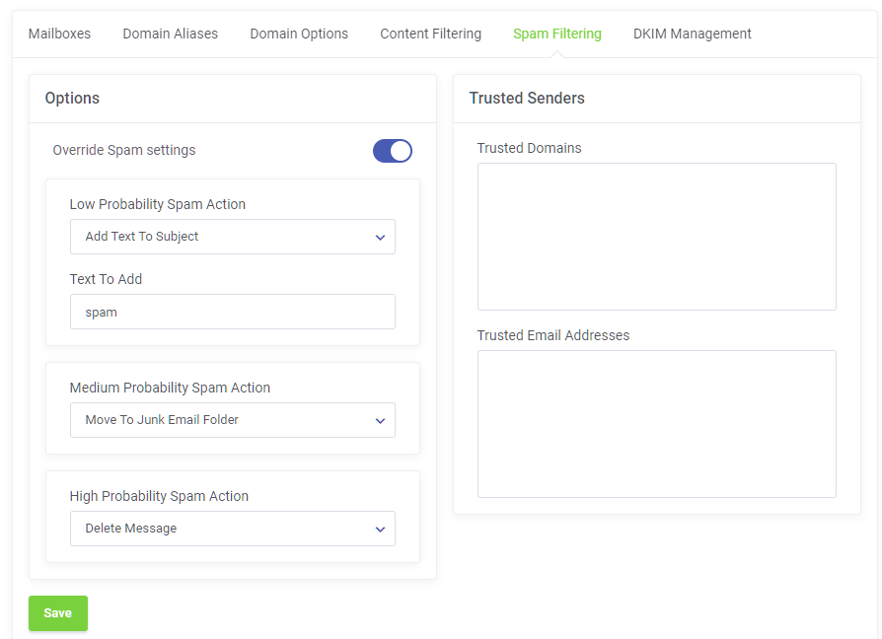Go to the Domain Options tab
The width and height of the screenshot is (882, 639).
click(x=299, y=34)
